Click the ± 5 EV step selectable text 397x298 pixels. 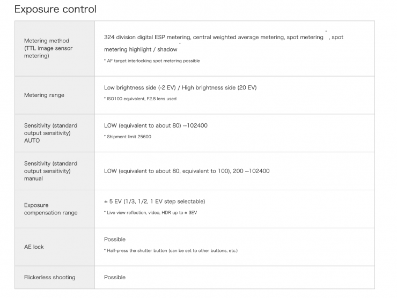(154, 202)
